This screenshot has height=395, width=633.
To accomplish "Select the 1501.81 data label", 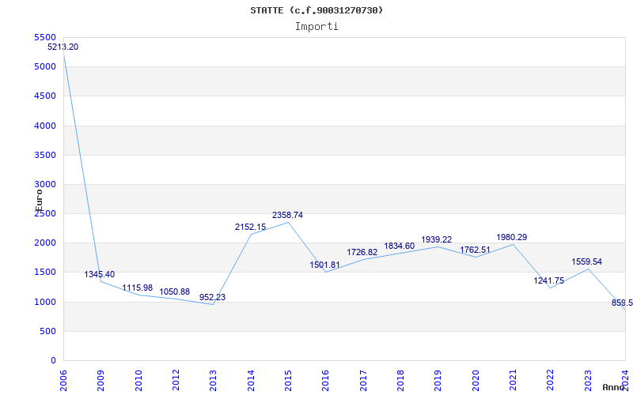I will (x=324, y=265).
